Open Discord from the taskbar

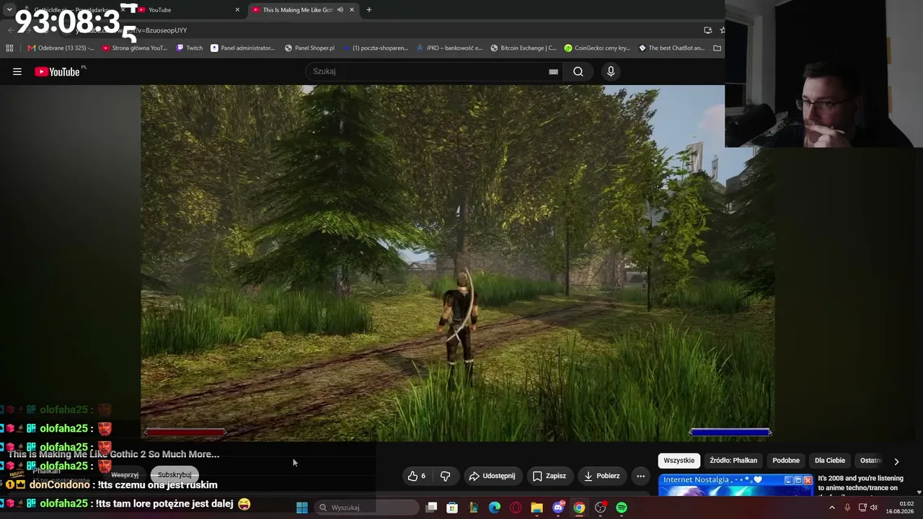[558, 507]
